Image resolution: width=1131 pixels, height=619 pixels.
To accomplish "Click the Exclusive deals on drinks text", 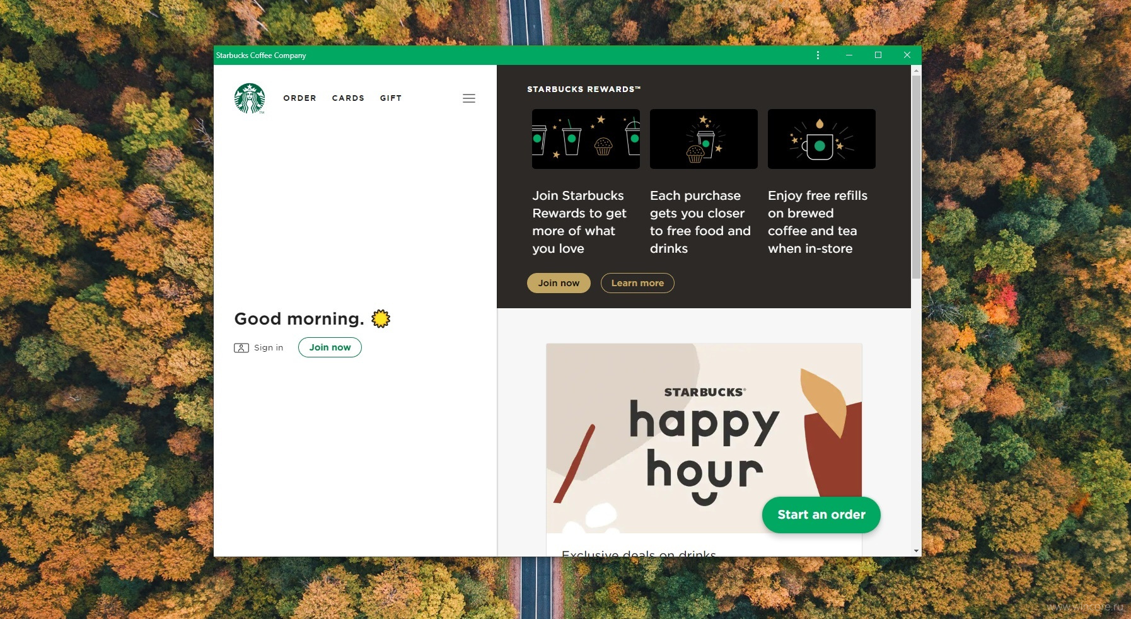I will click(x=639, y=553).
